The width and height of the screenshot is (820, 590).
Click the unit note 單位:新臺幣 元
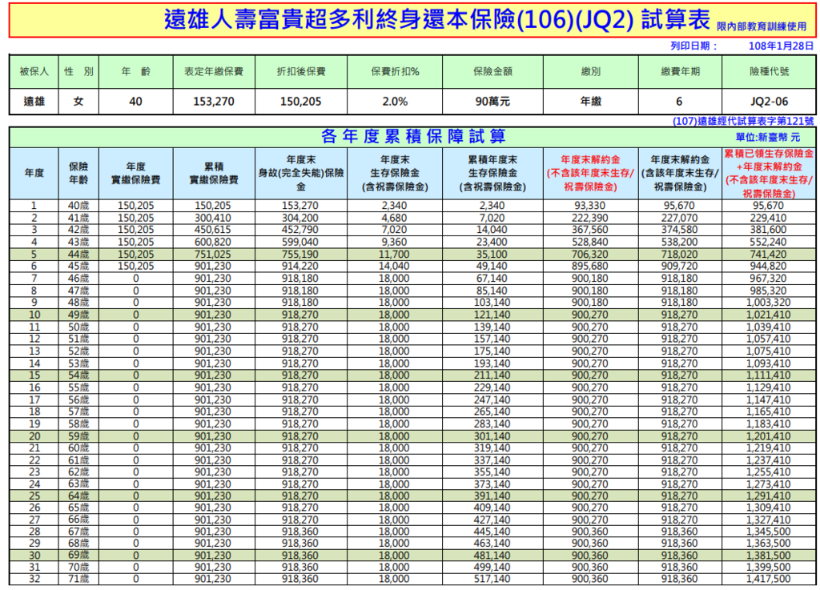coord(768,138)
